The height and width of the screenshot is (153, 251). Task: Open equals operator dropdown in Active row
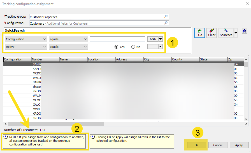68,47
